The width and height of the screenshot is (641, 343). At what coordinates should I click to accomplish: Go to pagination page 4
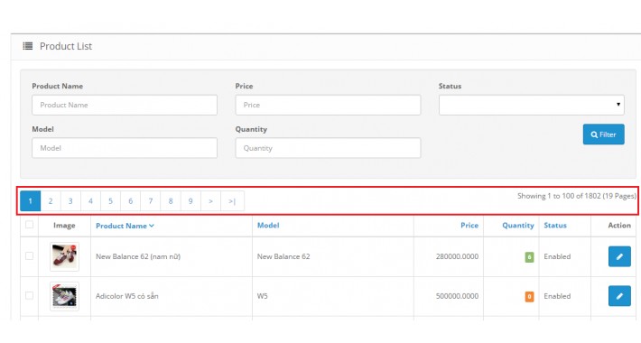[90, 201]
